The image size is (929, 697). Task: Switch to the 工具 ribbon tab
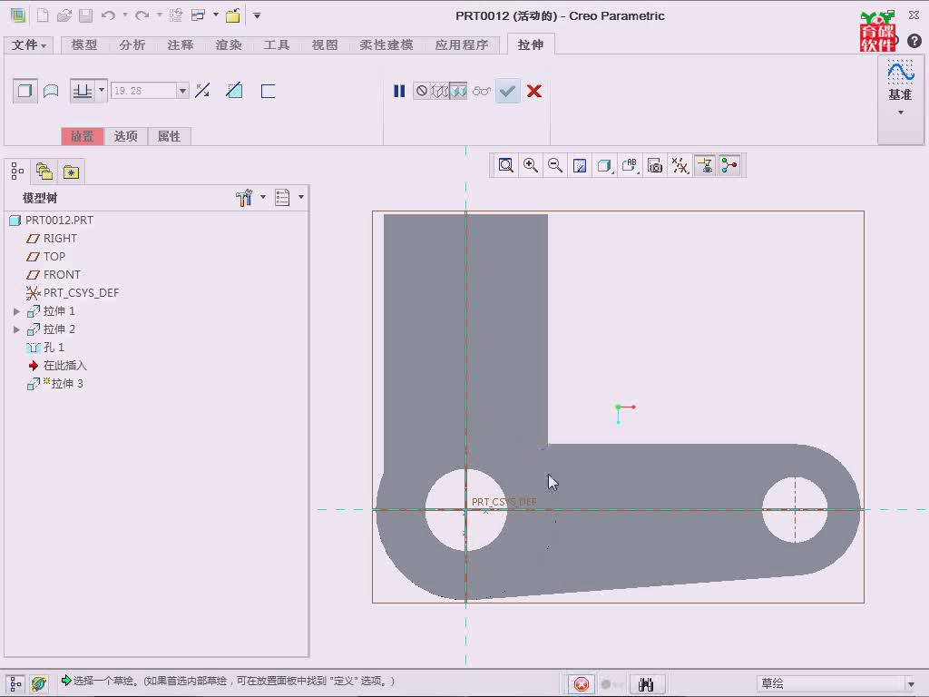[277, 45]
